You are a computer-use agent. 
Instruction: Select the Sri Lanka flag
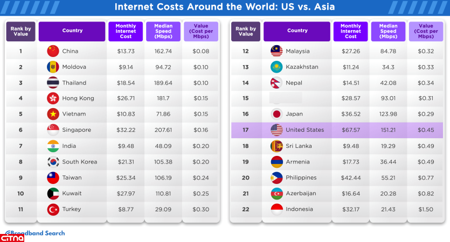click(x=276, y=146)
